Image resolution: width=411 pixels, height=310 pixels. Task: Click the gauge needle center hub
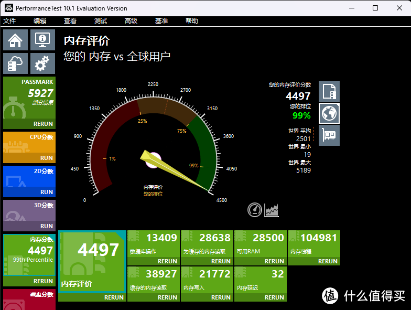click(x=153, y=161)
